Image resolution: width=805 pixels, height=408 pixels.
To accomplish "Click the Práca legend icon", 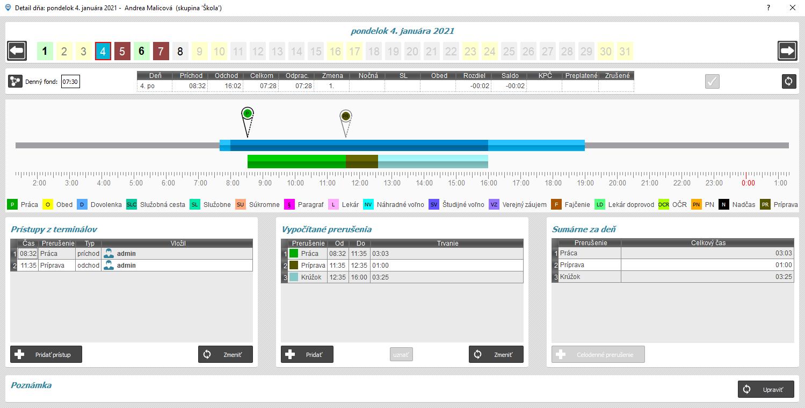I will [x=12, y=205].
